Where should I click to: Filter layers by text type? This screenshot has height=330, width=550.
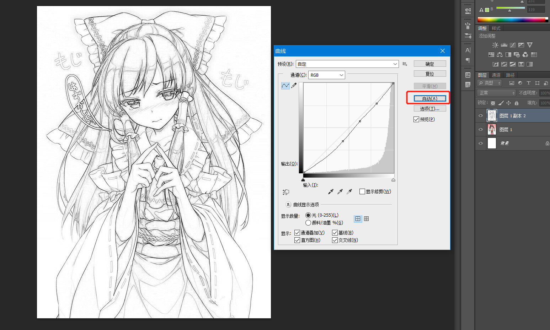[529, 83]
